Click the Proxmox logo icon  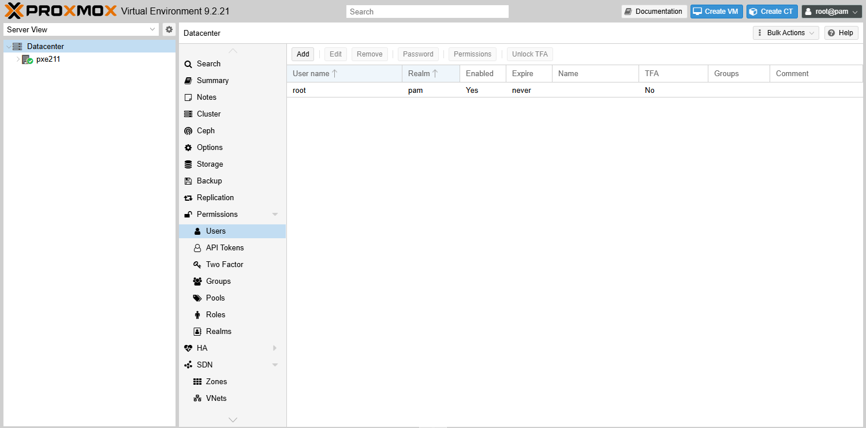click(15, 11)
